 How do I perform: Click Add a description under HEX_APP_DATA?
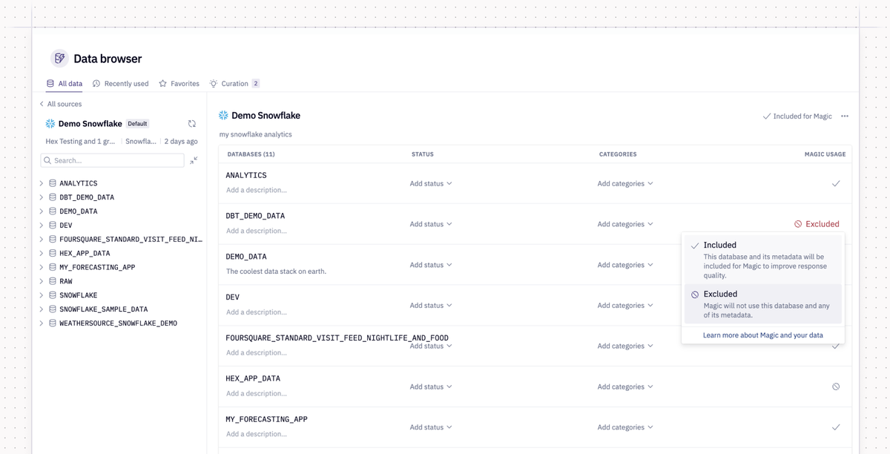coord(257,394)
